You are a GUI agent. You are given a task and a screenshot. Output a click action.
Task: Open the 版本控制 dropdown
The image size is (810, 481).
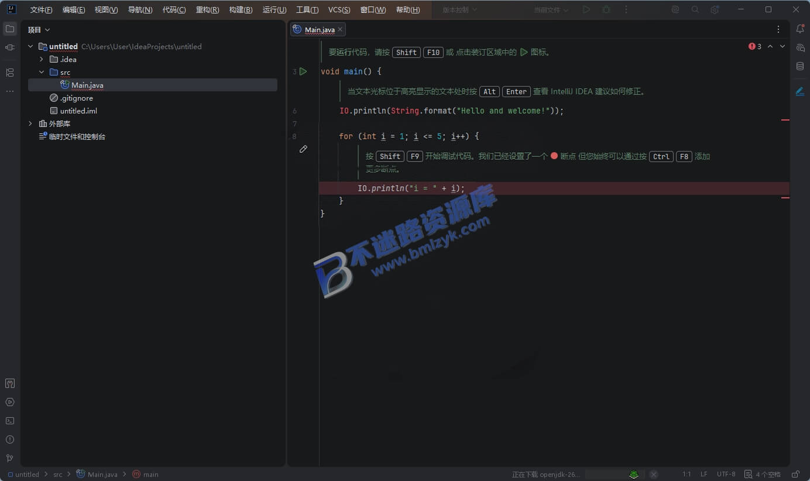[460, 10]
